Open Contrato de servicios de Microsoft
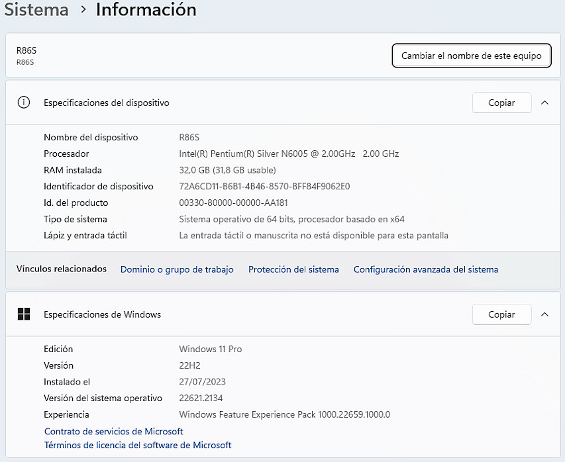Viewport: 565px width, 462px height. tap(113, 432)
